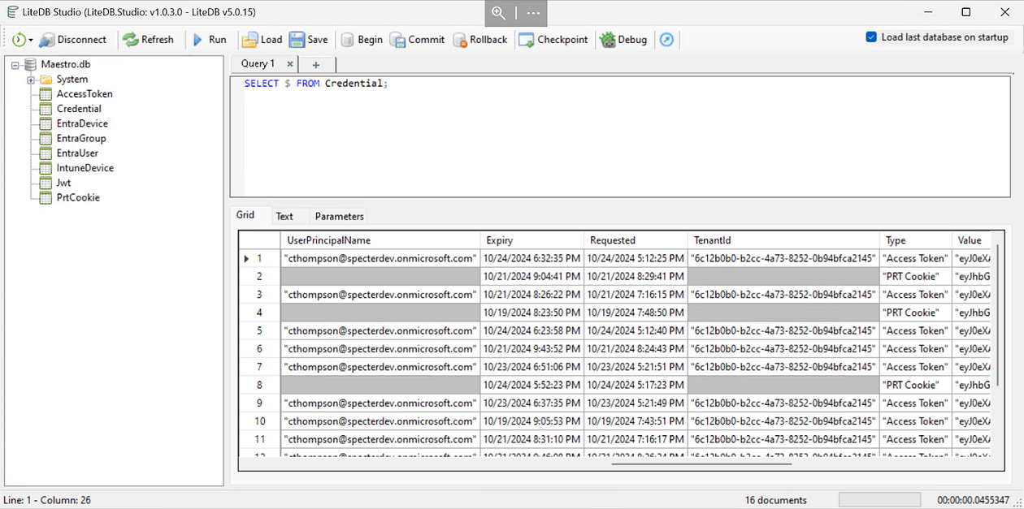Collapse the Maestro.db tree node
1024x509 pixels.
pos(16,65)
